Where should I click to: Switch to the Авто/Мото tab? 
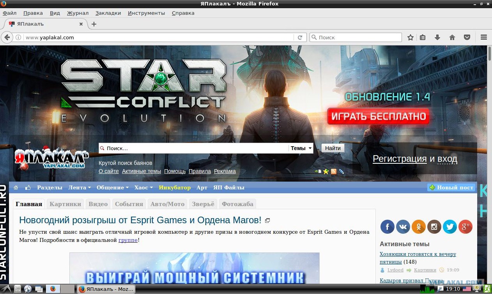point(167,204)
